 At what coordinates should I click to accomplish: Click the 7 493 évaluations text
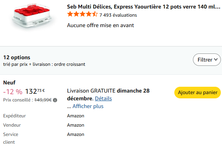pos(118,15)
